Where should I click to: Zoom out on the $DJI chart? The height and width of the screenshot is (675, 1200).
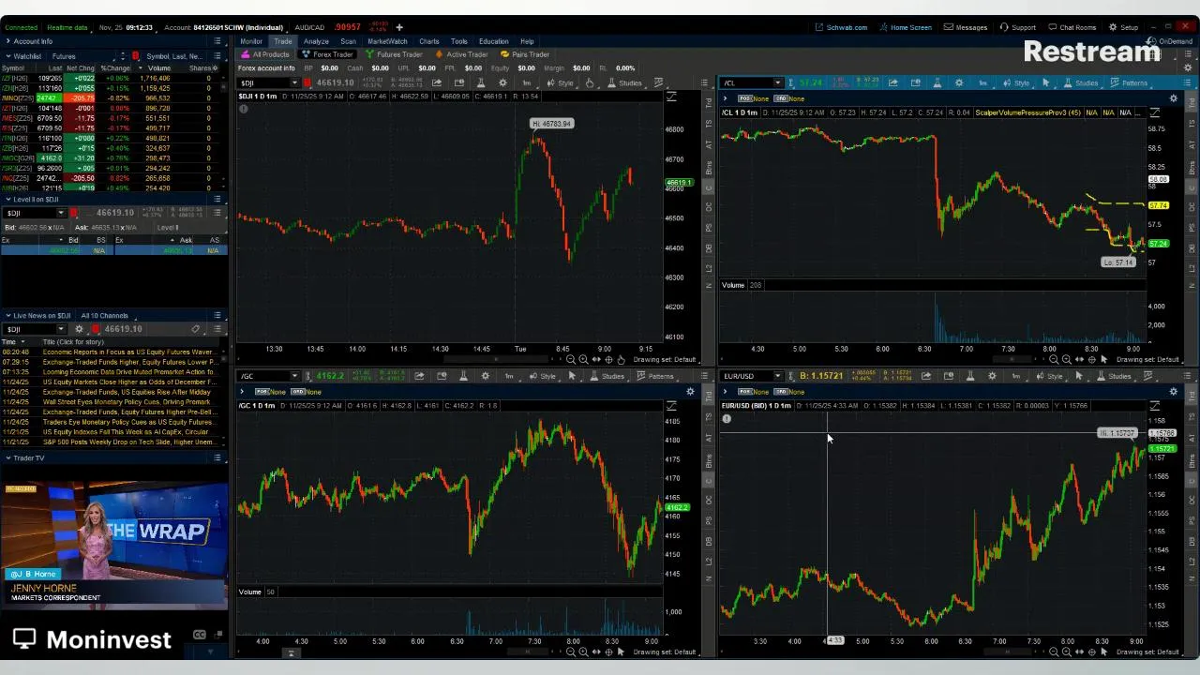click(x=570, y=360)
